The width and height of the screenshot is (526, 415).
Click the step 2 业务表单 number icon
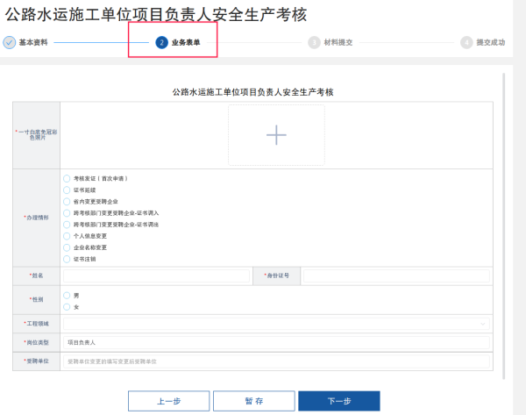tap(161, 42)
